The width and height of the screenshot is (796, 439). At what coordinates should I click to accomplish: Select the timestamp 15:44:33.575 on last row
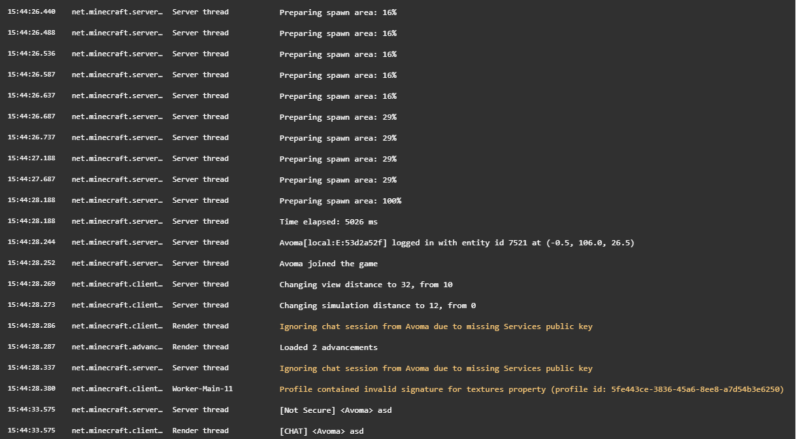(x=31, y=430)
